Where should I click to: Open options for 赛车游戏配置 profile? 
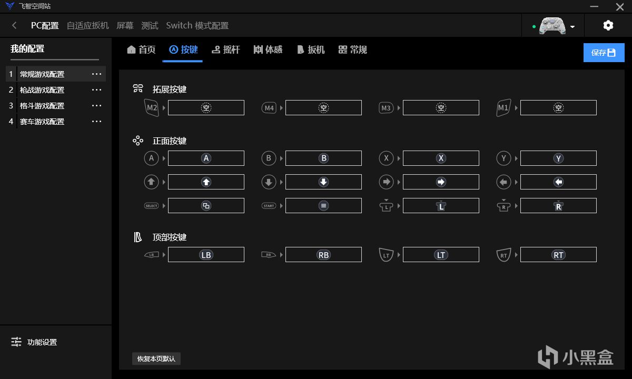pos(97,122)
